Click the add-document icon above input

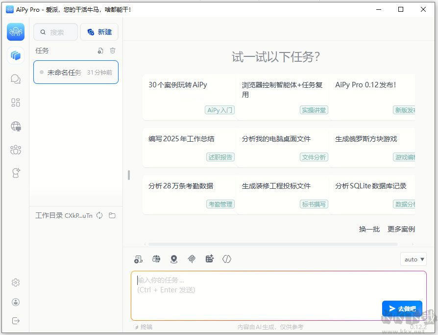[x=138, y=259]
